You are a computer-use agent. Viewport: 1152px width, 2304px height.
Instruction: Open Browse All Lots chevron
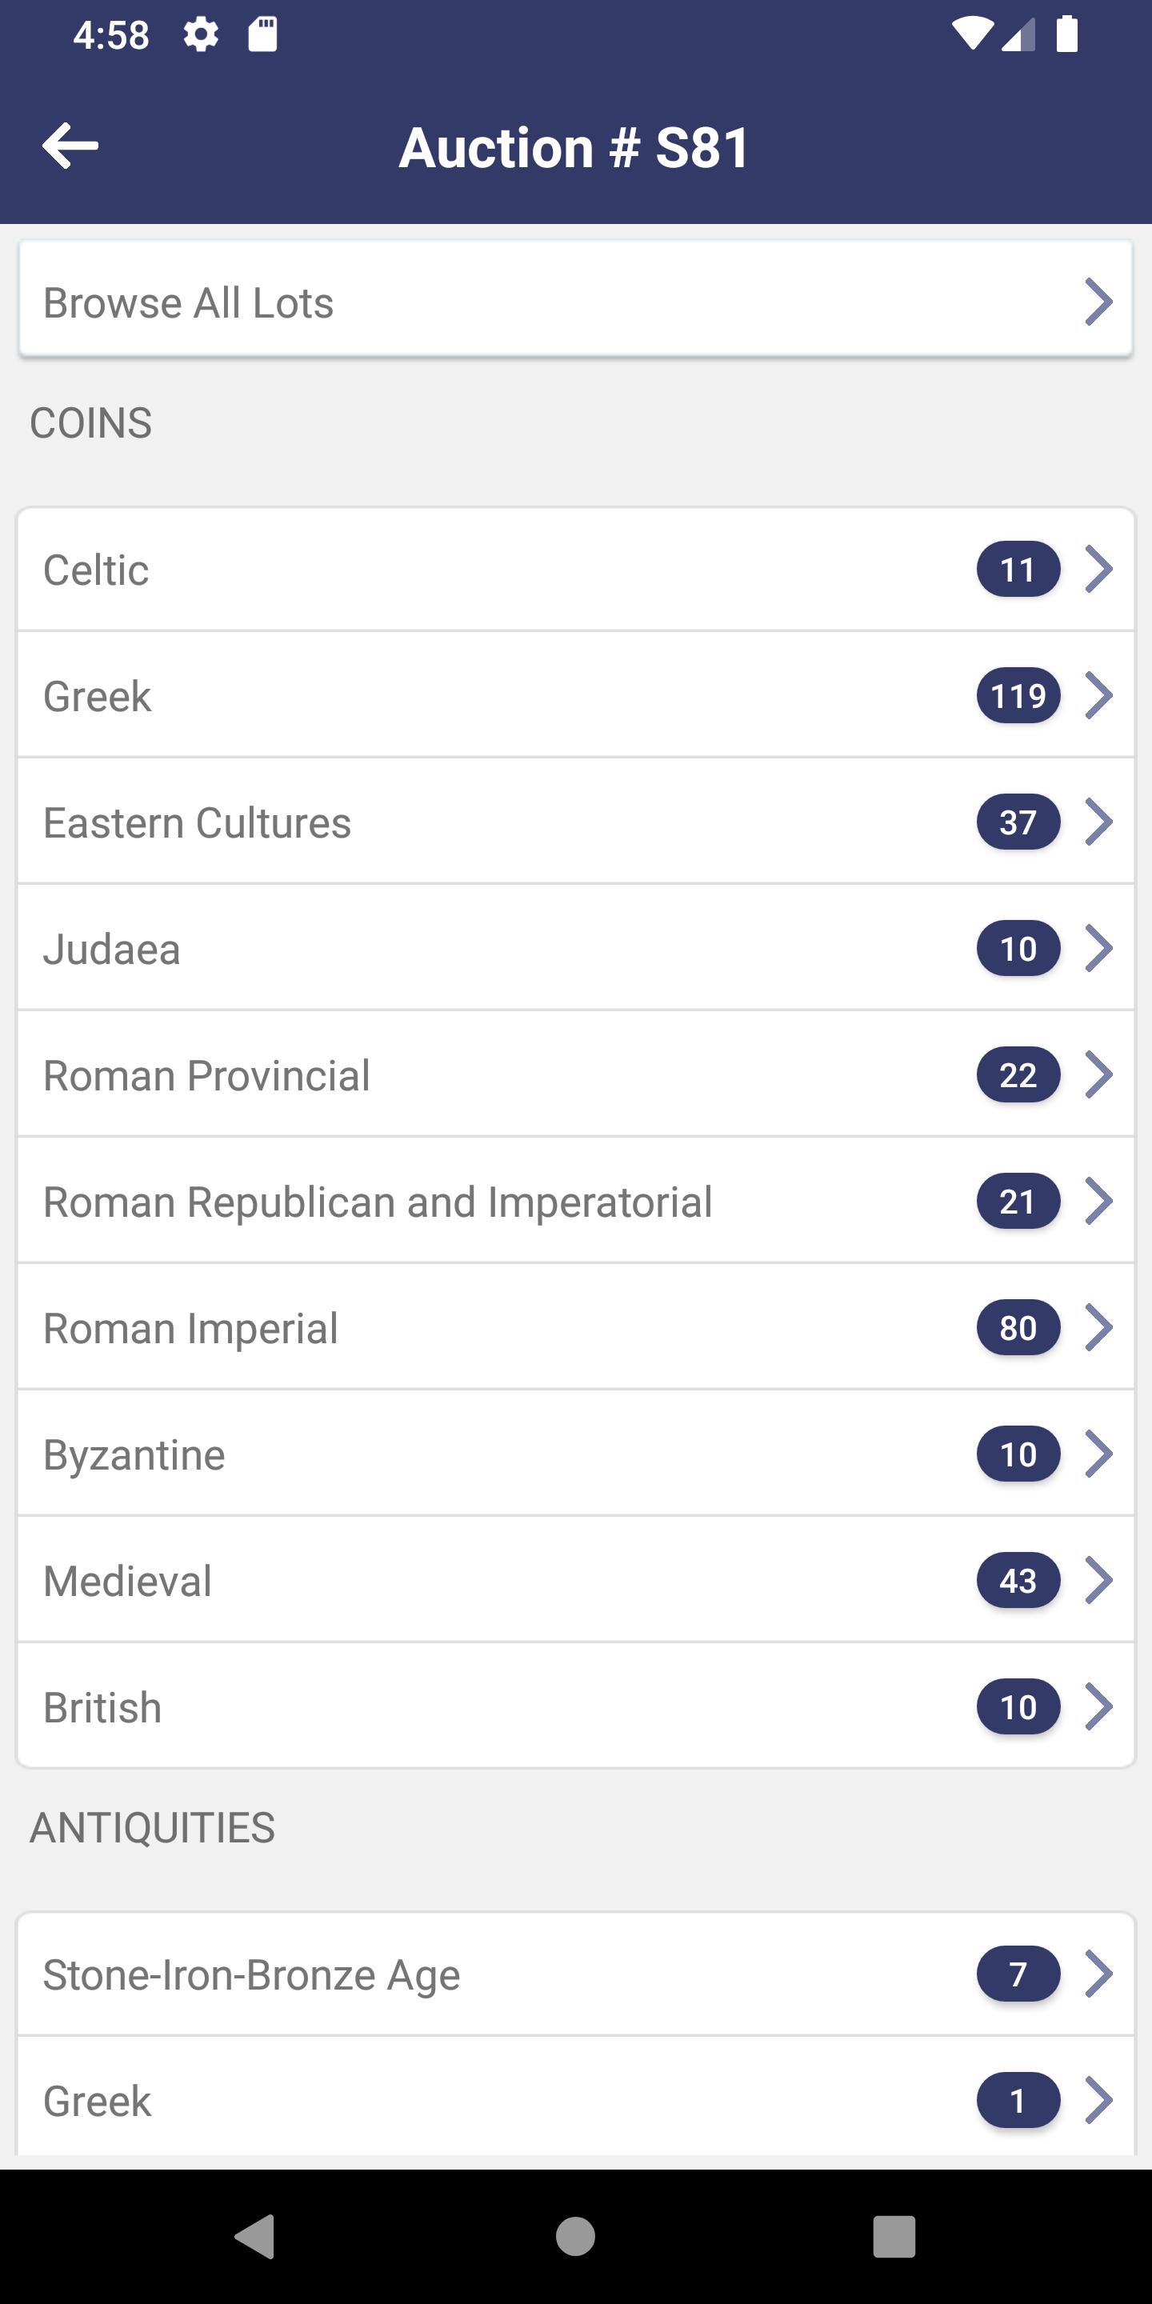tap(1098, 302)
